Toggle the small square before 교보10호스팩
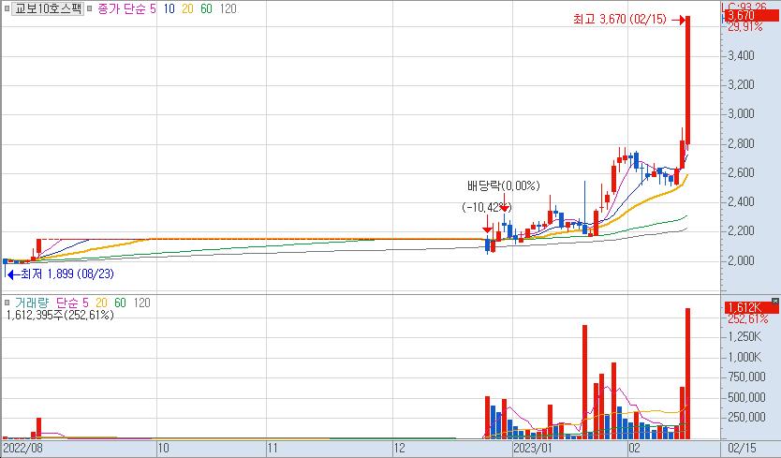 click(x=7, y=8)
